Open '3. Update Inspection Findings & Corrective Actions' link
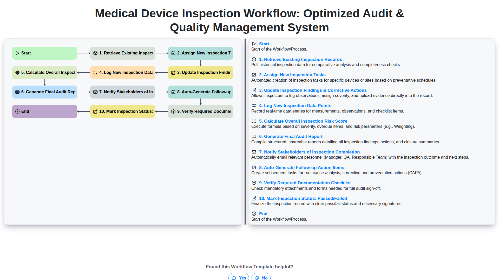499x280 pixels. (x=313, y=90)
